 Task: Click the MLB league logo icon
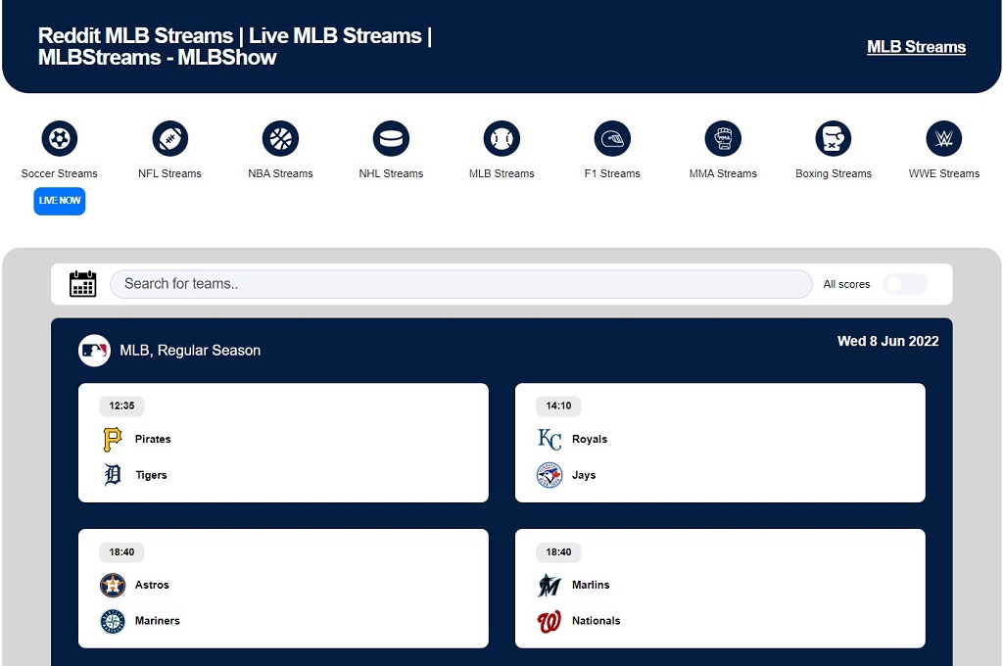(94, 351)
